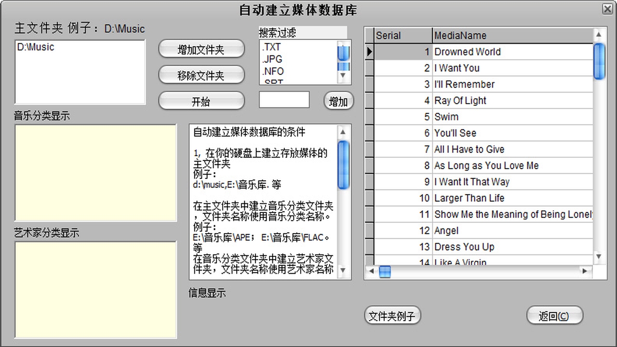Click the 增加文件夹 button

coord(201,49)
